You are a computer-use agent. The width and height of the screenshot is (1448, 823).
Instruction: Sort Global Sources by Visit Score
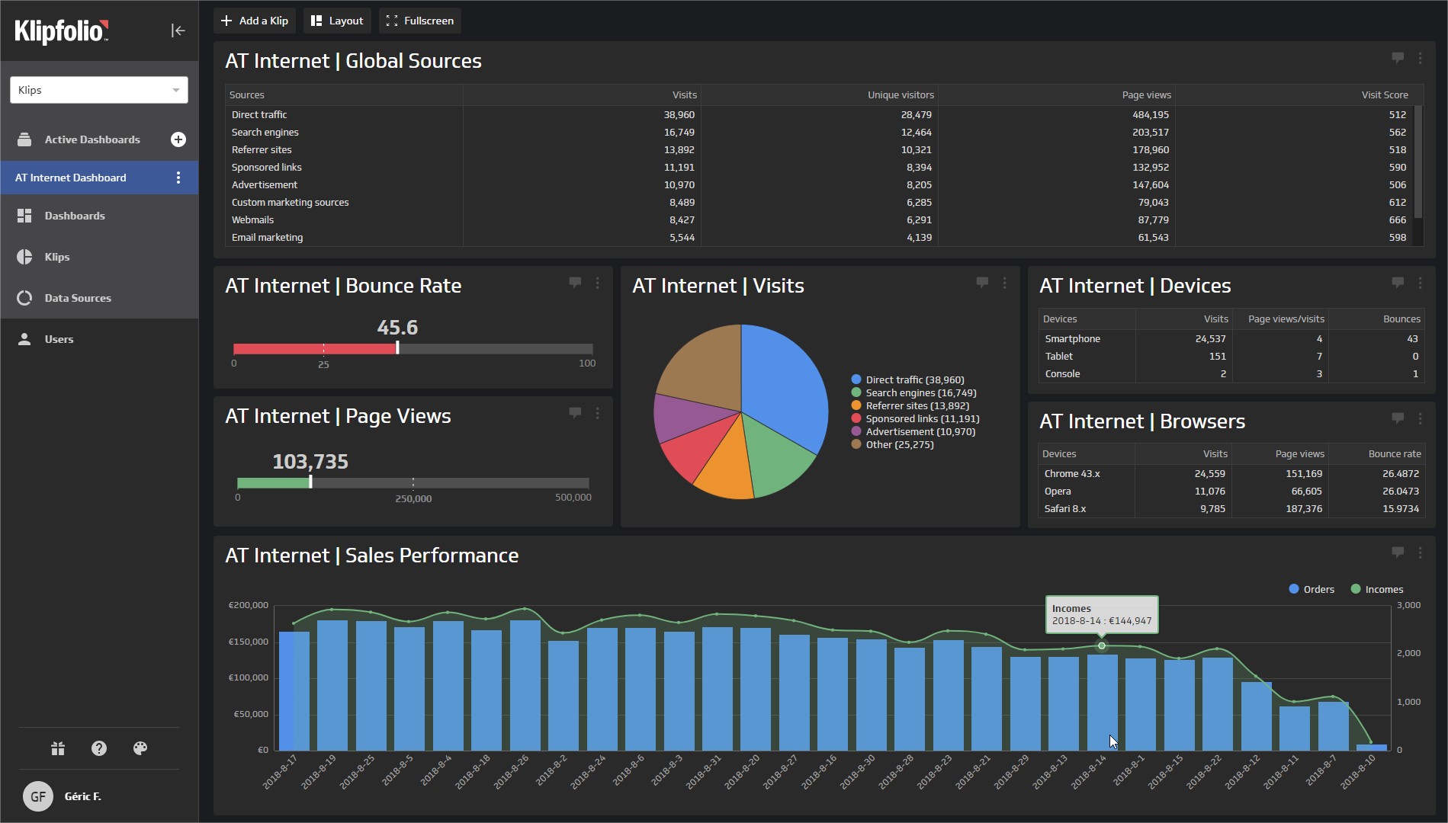tap(1385, 94)
